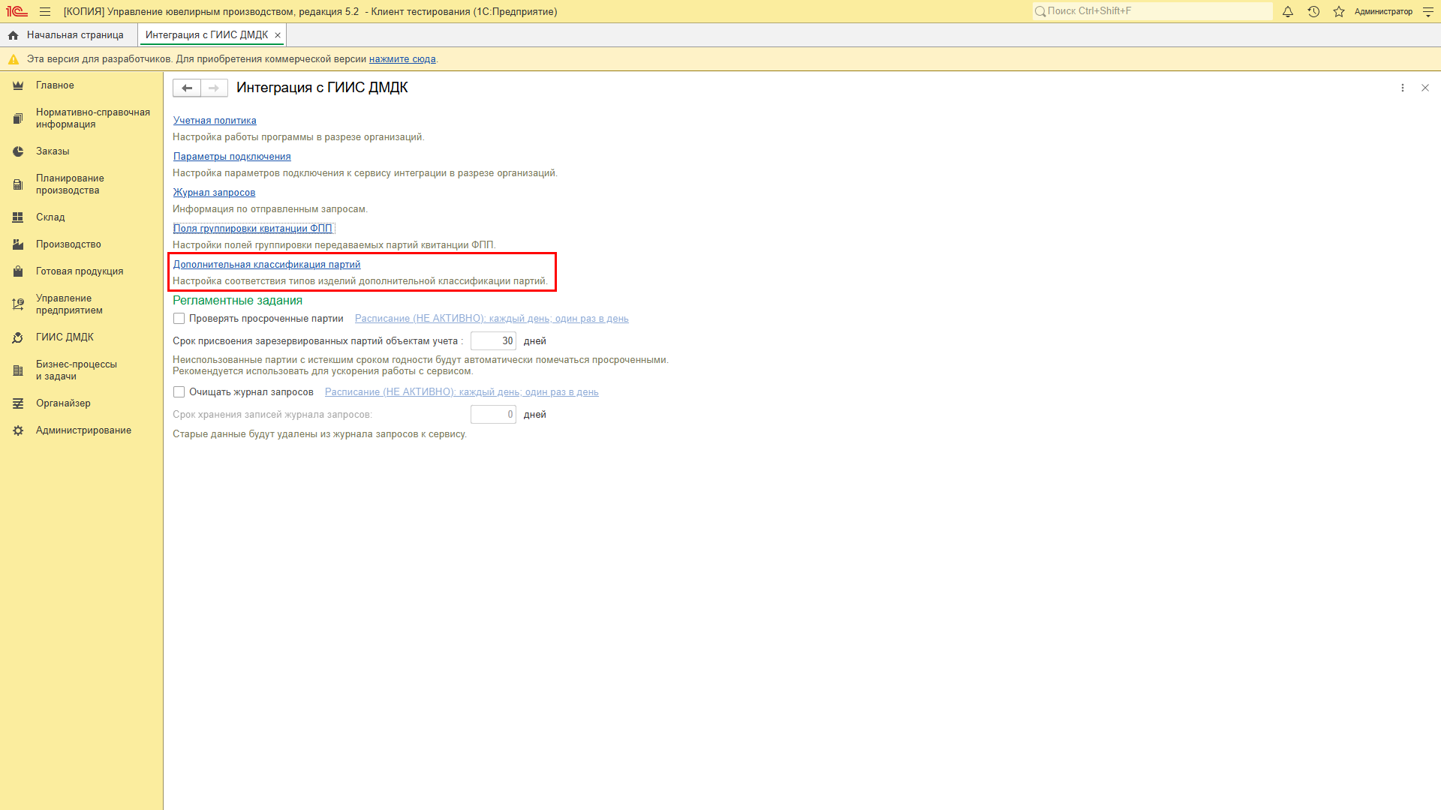The width and height of the screenshot is (1441, 810).
Task: Open Поля группировки квитанции ФПП link
Action: pos(253,229)
